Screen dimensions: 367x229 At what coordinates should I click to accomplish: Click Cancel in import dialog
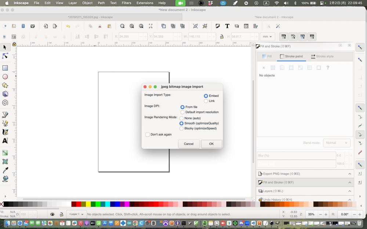[x=189, y=144]
